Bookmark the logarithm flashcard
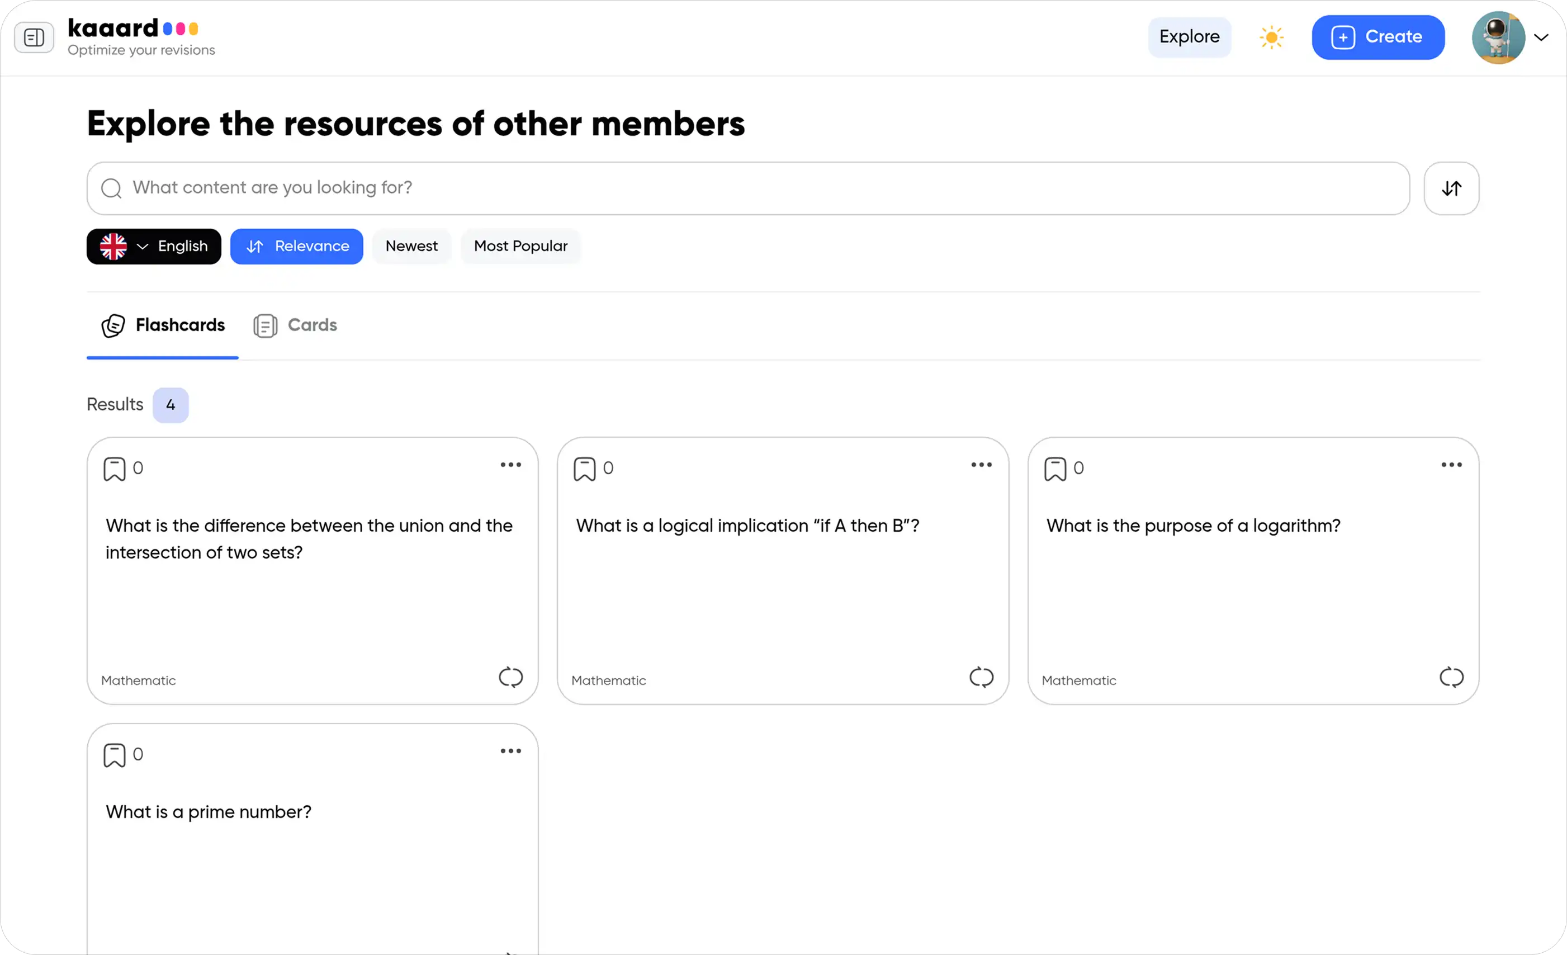 point(1055,470)
